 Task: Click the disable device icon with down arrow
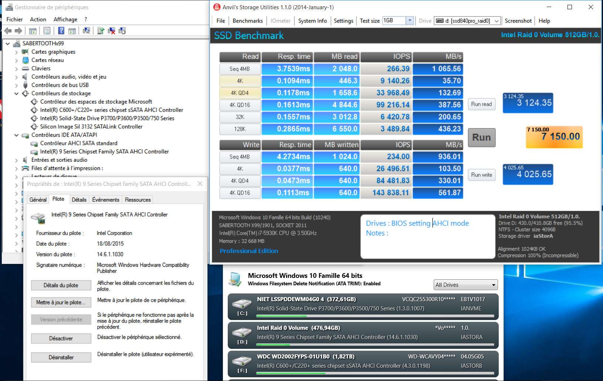[122, 31]
